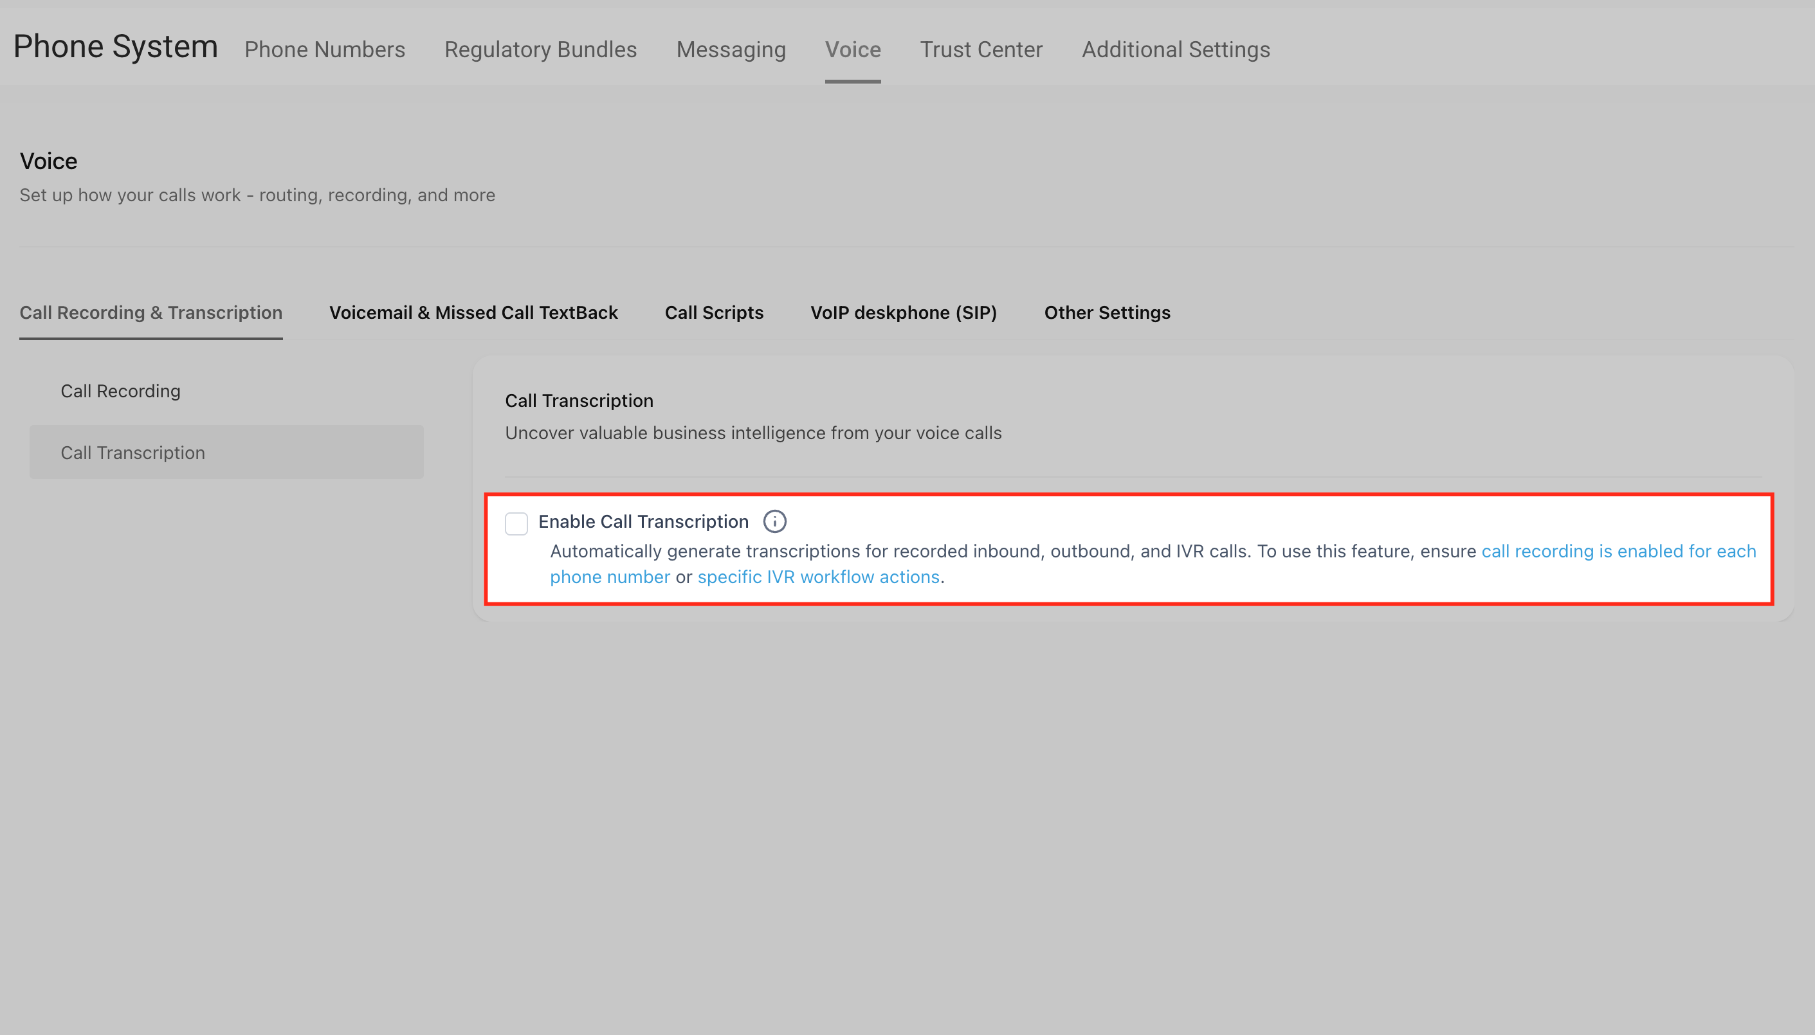
Task: Follow the call recording is enabled link
Action: coord(1618,552)
